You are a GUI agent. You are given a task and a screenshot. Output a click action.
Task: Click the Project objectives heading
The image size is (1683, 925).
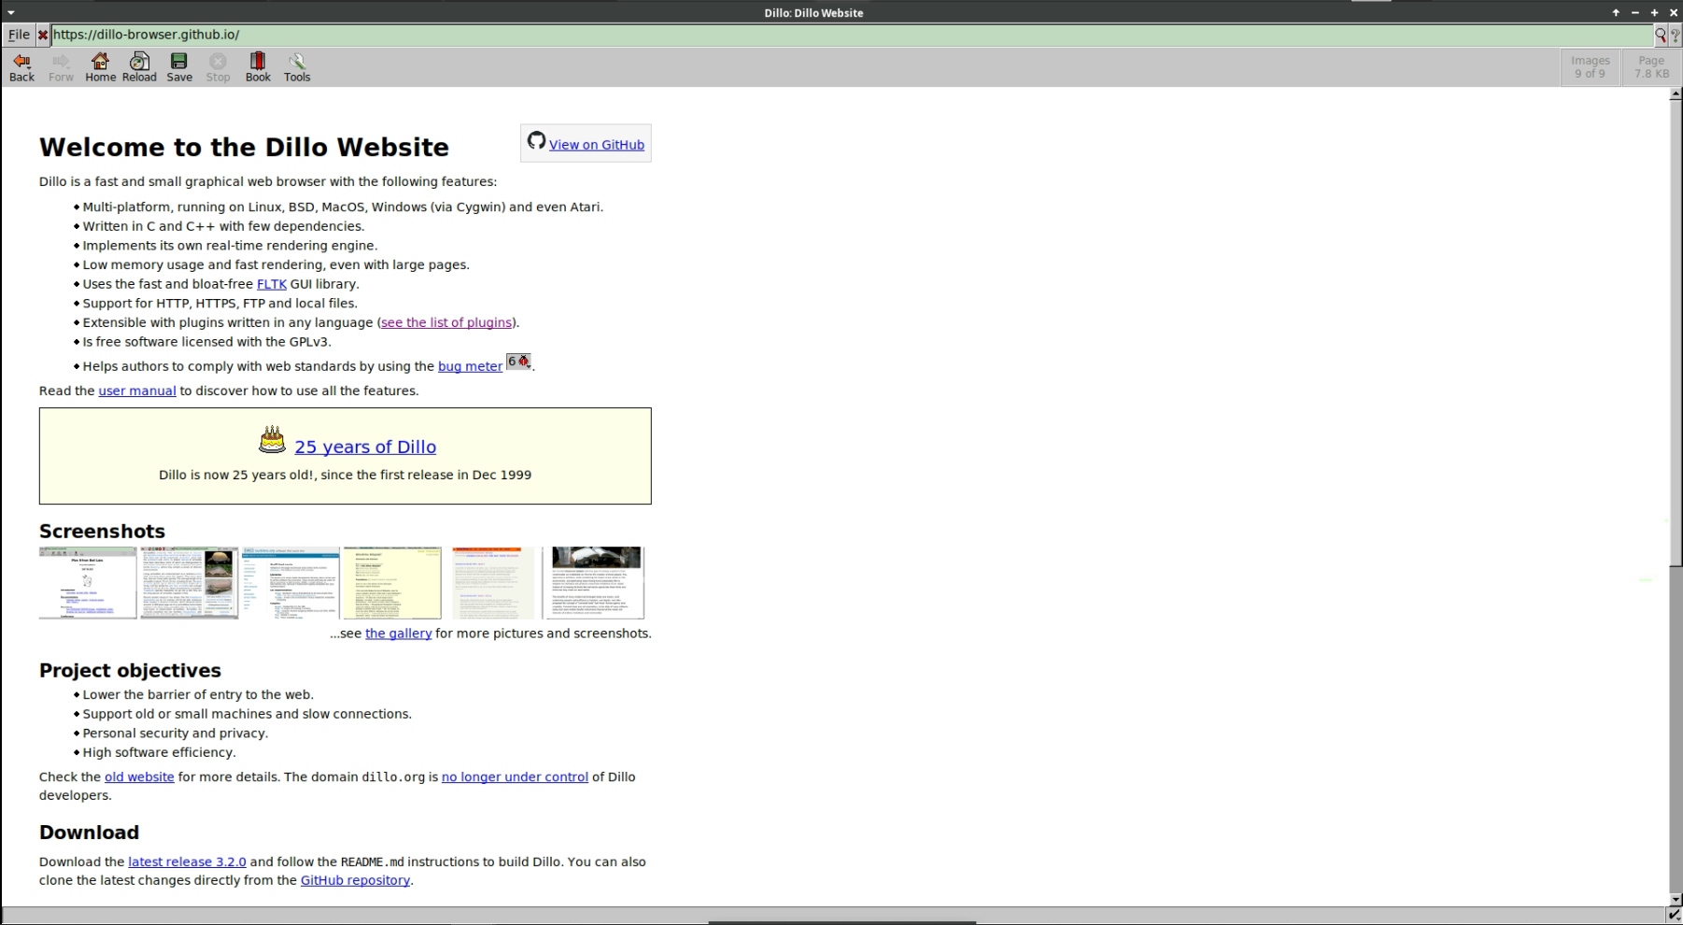[130, 671]
